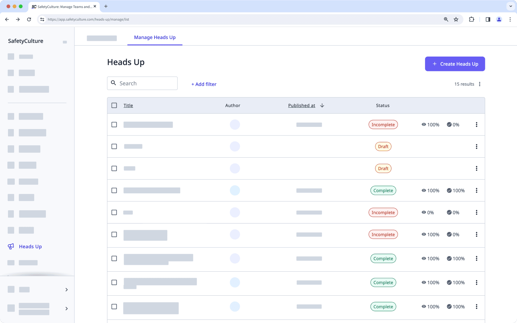
Task: Open filters via Add filter link
Action: point(203,84)
